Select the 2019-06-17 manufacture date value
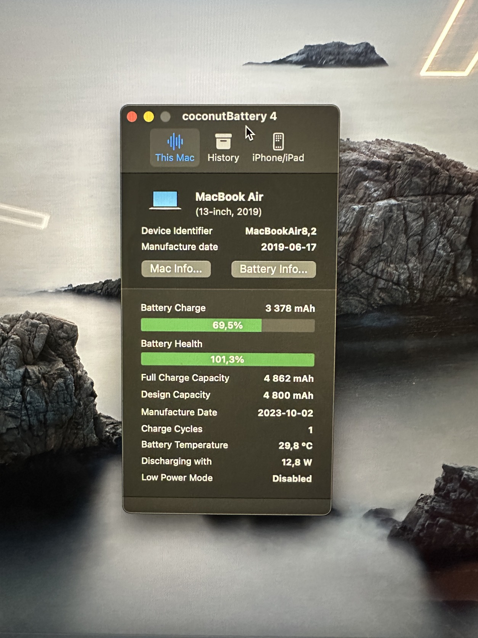Viewport: 478px width, 638px height. (289, 247)
